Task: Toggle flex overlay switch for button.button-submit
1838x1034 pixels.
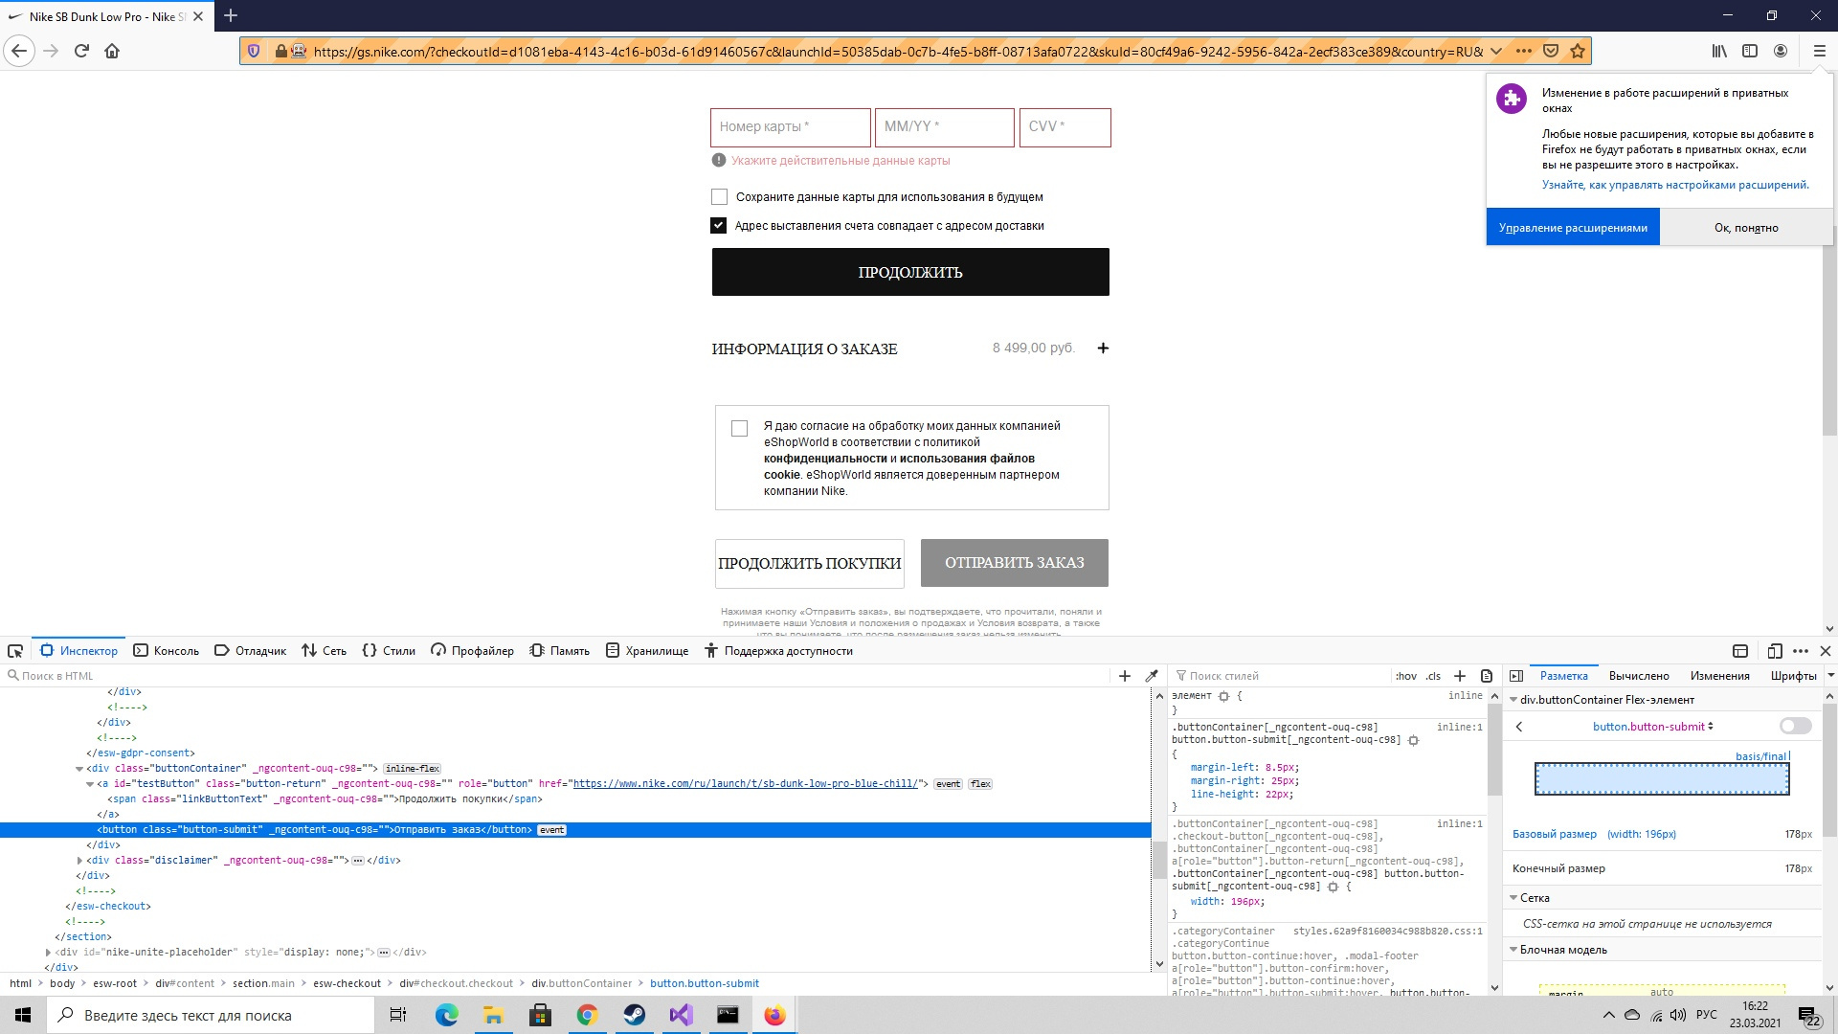Action: [1795, 726]
